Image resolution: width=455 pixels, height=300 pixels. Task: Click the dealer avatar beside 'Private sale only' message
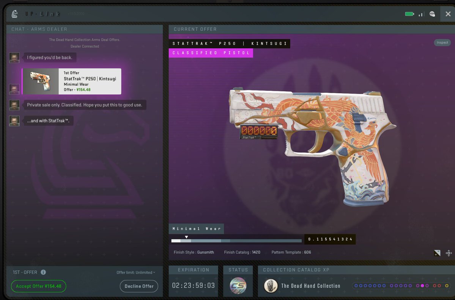tap(14, 105)
